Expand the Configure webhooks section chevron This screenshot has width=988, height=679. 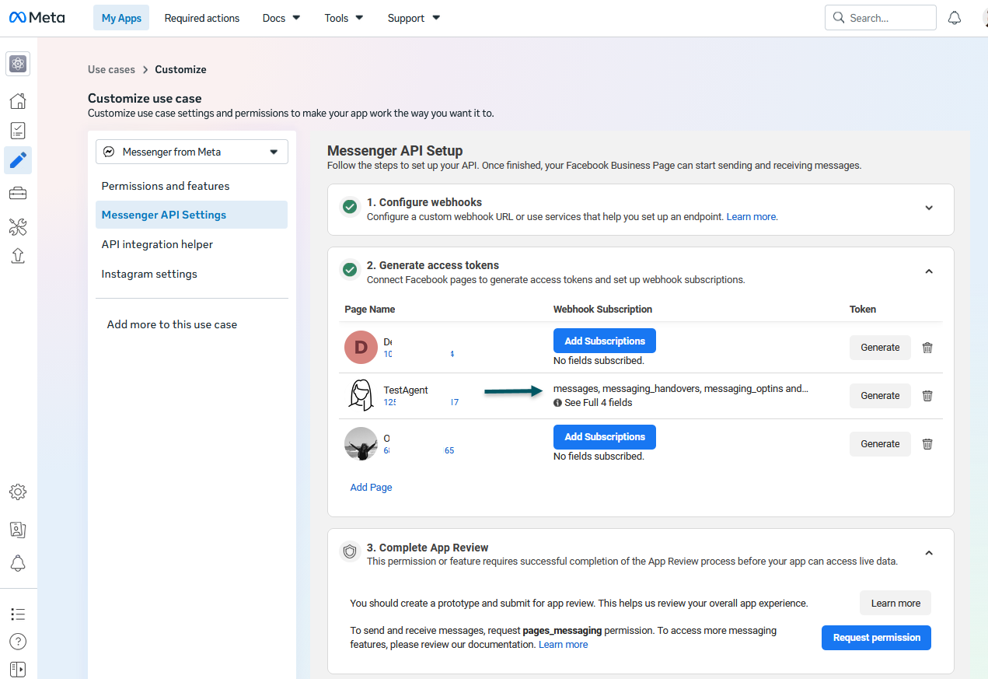(929, 208)
